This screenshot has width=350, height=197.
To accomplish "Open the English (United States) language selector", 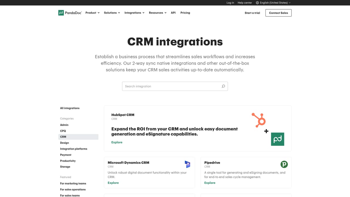I will pyautogui.click(x=273, y=3).
